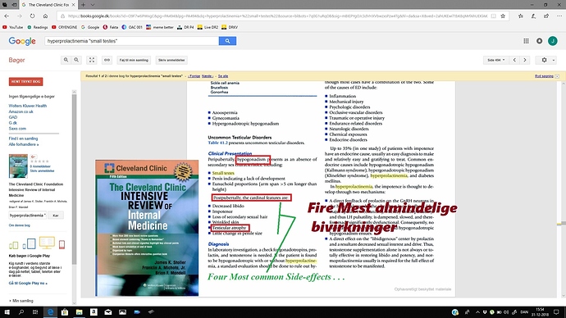Expand the Min samling section
The width and height of the screenshot is (566, 318).
pos(21,301)
